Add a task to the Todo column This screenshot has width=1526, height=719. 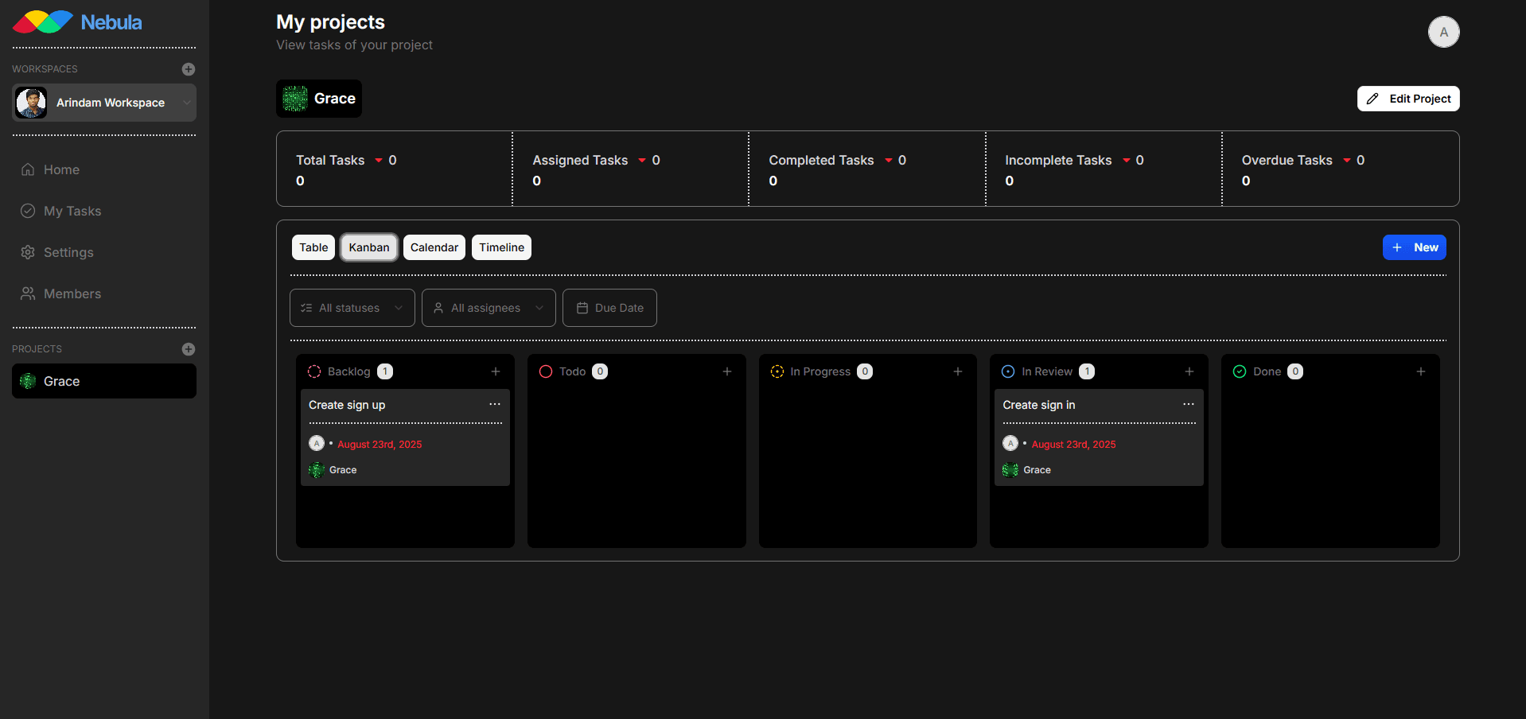pos(726,371)
